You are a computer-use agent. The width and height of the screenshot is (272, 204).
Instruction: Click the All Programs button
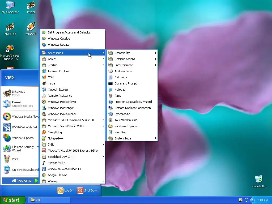click(x=20, y=181)
